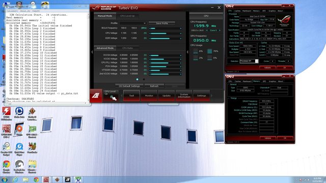Click Super PI taskbar icon
326x183 pixels.
coord(78,179)
